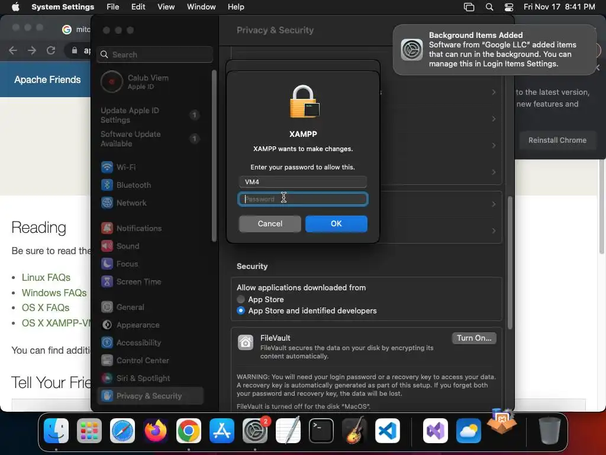The width and height of the screenshot is (606, 455).
Task: Click the sidebar scrollbar in System Settings
Action: point(214,156)
